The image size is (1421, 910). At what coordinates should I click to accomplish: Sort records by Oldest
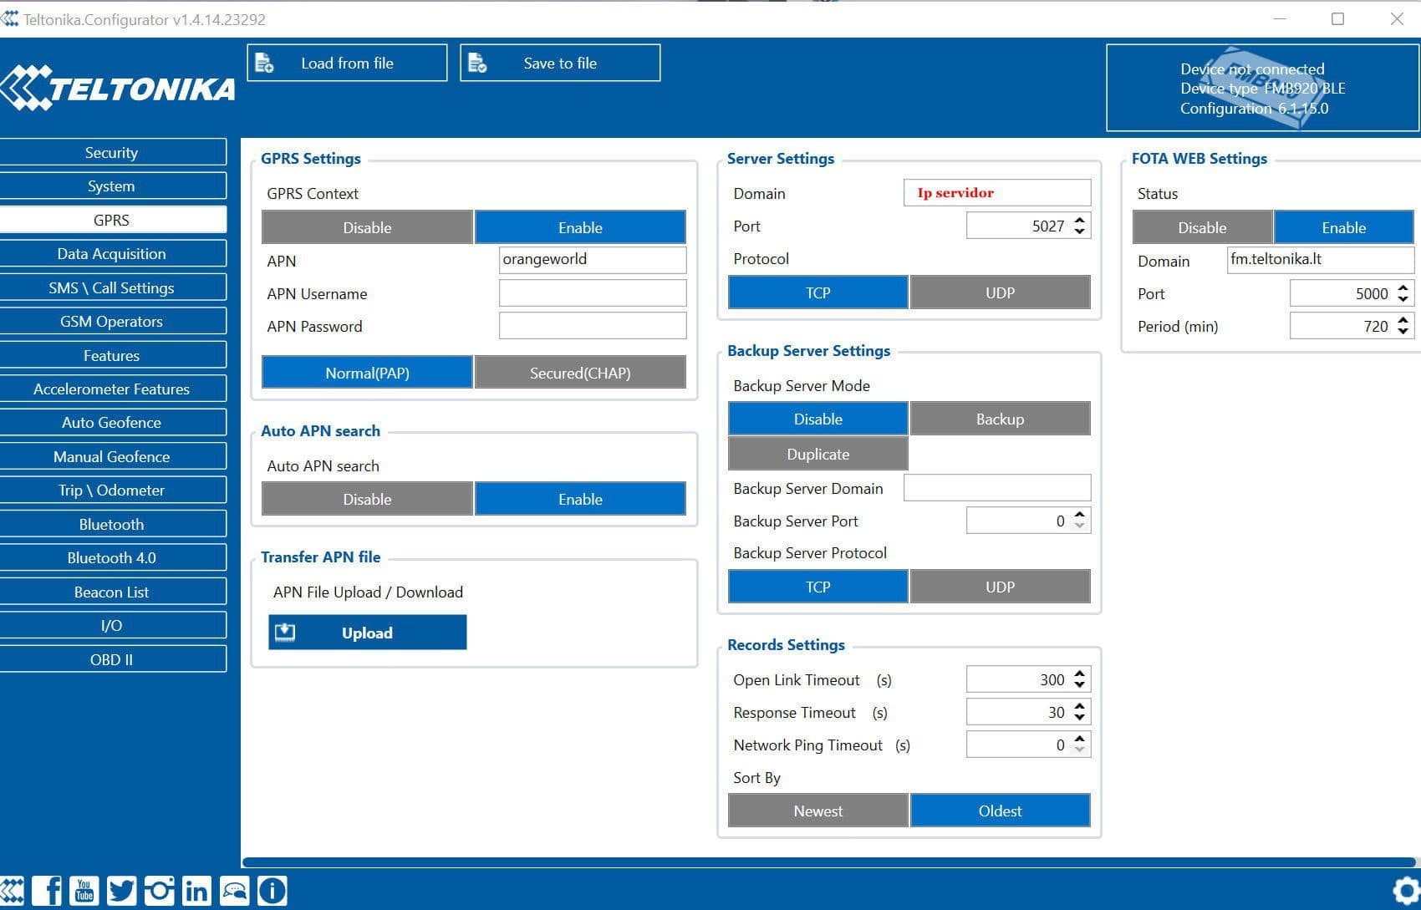point(1000,811)
